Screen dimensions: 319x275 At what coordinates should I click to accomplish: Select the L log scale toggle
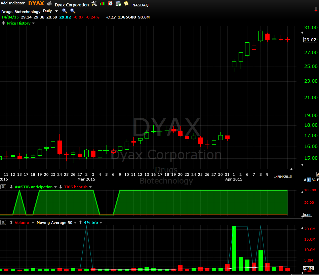(x=309, y=180)
